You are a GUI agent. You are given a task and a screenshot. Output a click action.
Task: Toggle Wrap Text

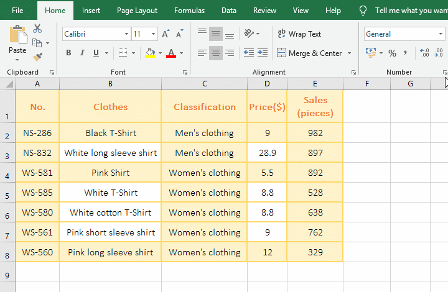pyautogui.click(x=299, y=34)
